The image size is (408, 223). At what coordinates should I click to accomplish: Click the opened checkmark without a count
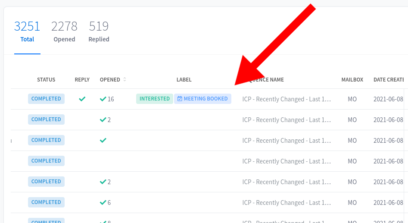click(103, 140)
